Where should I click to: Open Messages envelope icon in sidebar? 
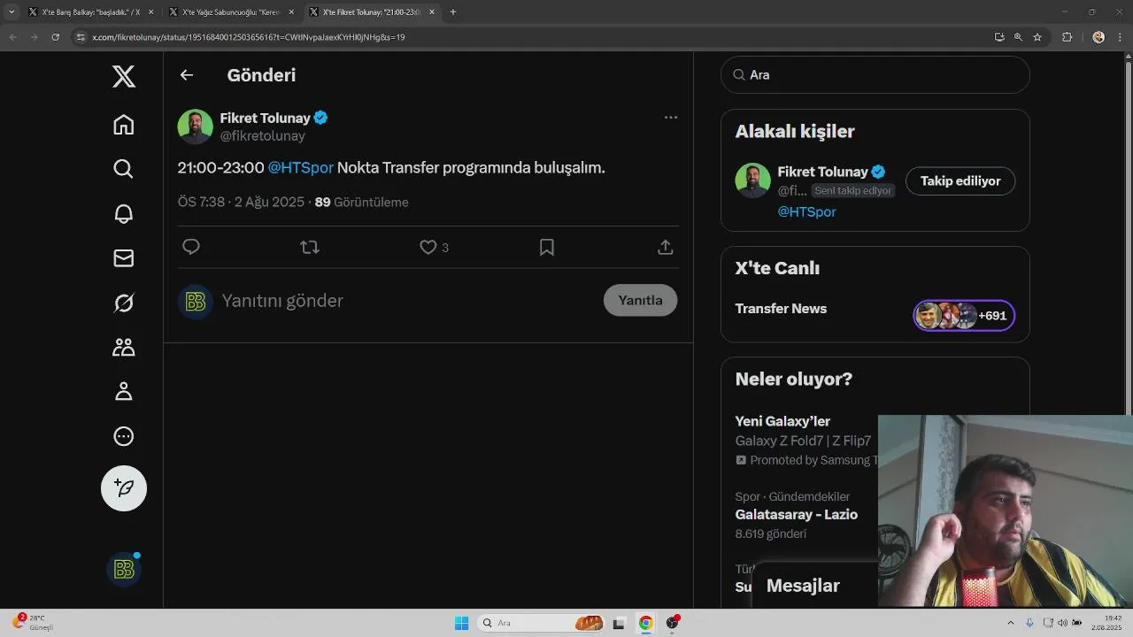pos(124,257)
